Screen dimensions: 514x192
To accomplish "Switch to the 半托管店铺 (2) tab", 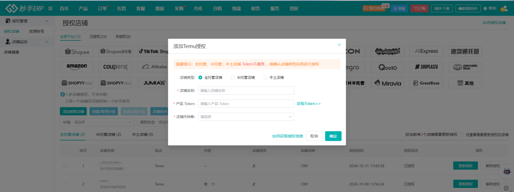I will pos(108,134).
